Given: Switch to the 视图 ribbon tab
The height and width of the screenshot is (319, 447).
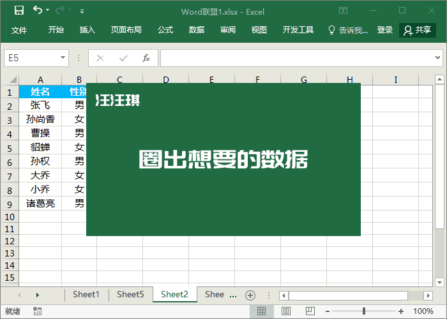Looking at the screenshot, I should (259, 30).
